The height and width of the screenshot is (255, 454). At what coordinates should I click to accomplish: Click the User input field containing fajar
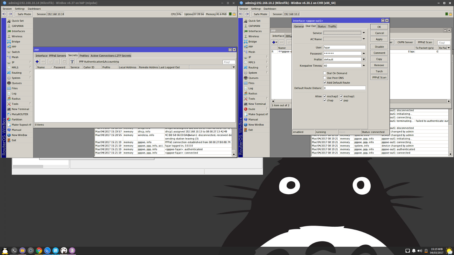tap(344, 47)
